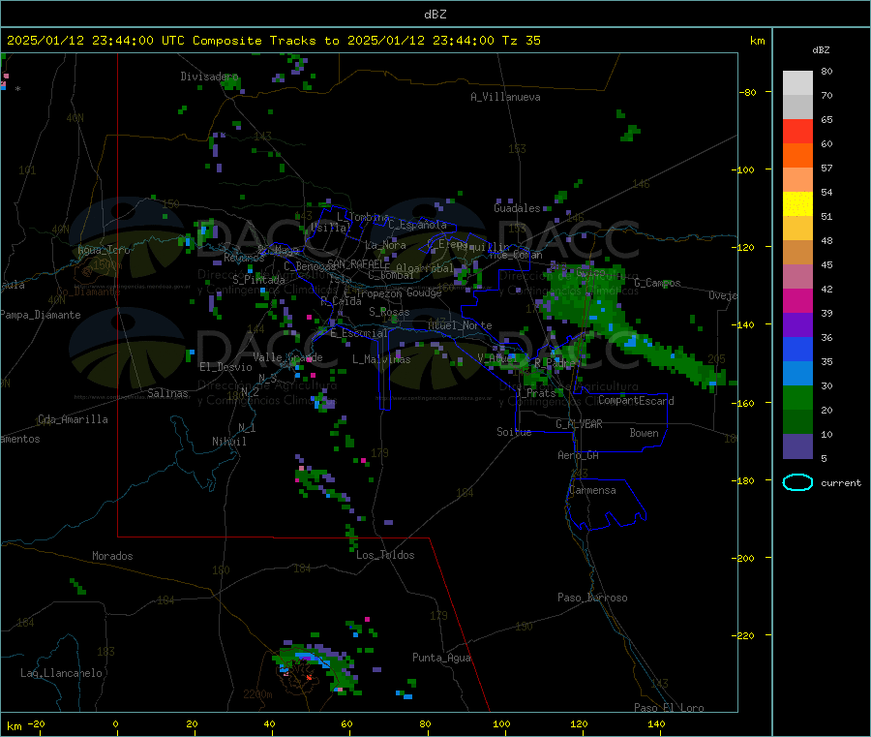Viewport: 871px width, 737px height.
Task: Click the 'current' legend label
Action: [841, 483]
